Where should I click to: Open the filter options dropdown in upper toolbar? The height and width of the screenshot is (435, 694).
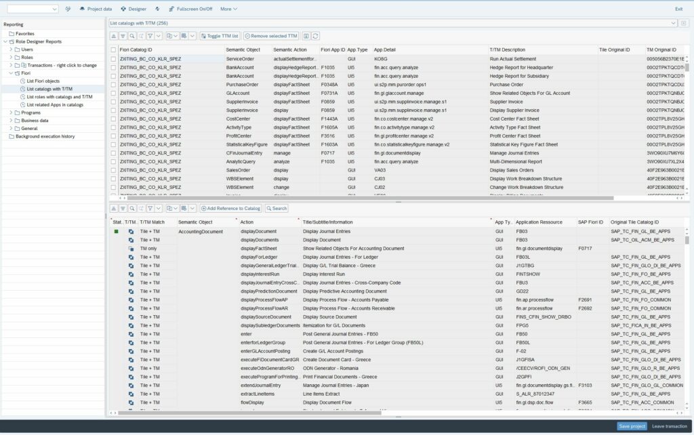tap(159, 36)
